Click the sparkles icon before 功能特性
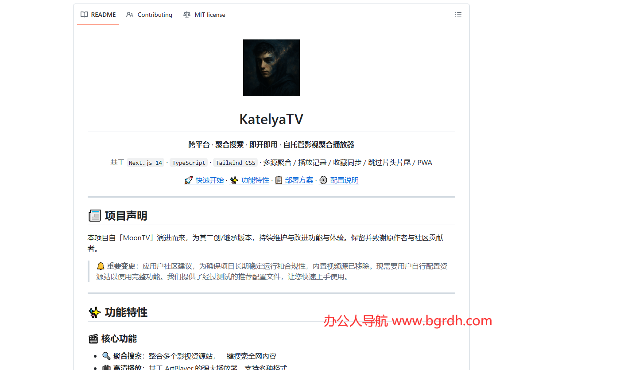This screenshot has height=370, width=624. pyautogui.click(x=233, y=180)
